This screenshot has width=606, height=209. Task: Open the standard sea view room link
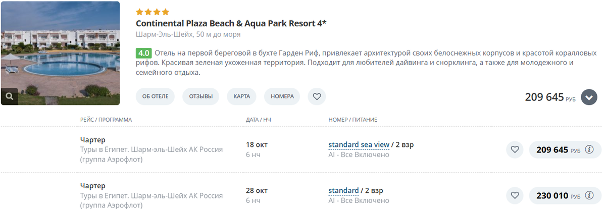pos(359,145)
